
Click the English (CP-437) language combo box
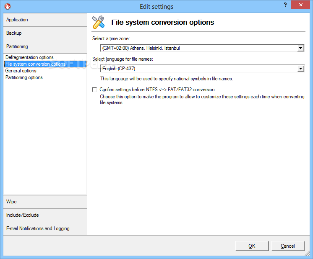202,69
